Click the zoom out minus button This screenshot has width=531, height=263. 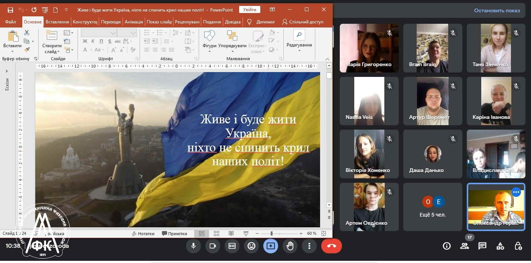tap(257, 234)
